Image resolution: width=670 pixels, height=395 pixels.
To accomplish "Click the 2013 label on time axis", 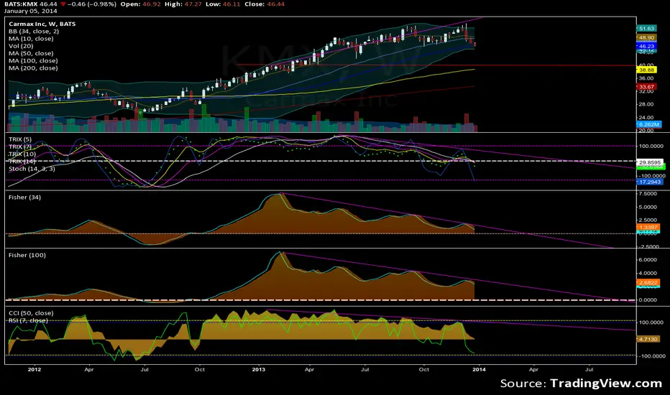I will pyautogui.click(x=259, y=369).
